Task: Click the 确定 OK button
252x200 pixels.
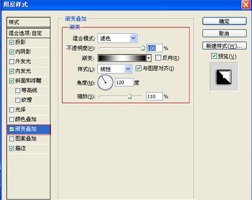Action: pos(224,21)
